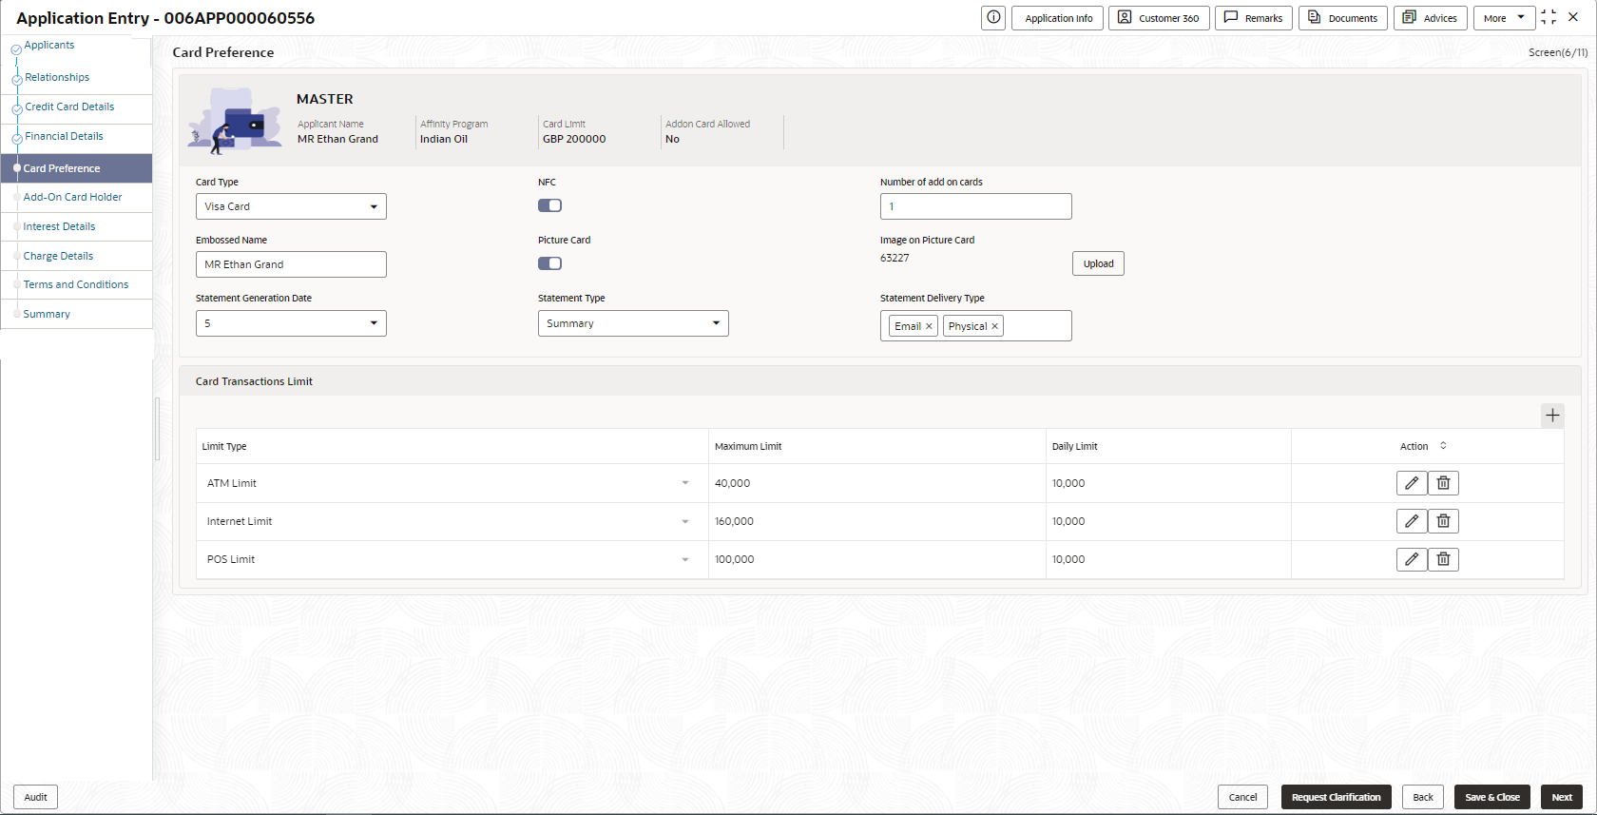Select the Interest Details step
Image resolution: width=1597 pixels, height=815 pixels.
coord(59,227)
